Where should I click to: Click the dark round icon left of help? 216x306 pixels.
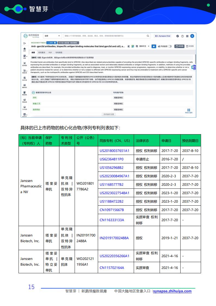pyautogui.click(x=178, y=36)
